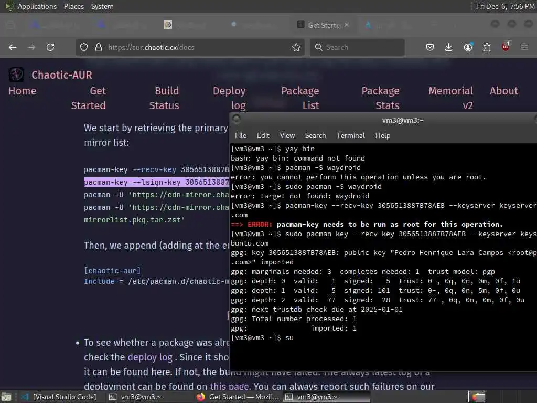Click the [chaotic-aur] code line
Viewport: 537px width, 403px height.
point(112,271)
